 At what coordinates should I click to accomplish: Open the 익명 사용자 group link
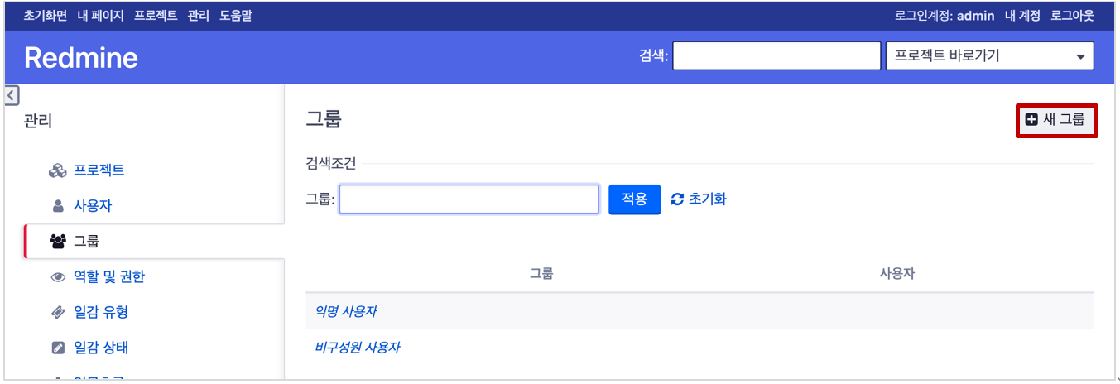346,312
